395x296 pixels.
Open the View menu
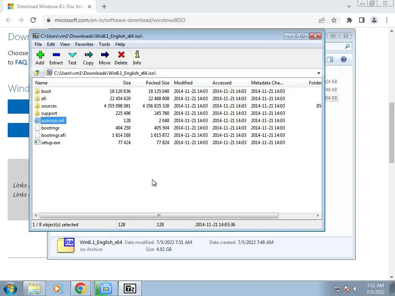(65, 44)
